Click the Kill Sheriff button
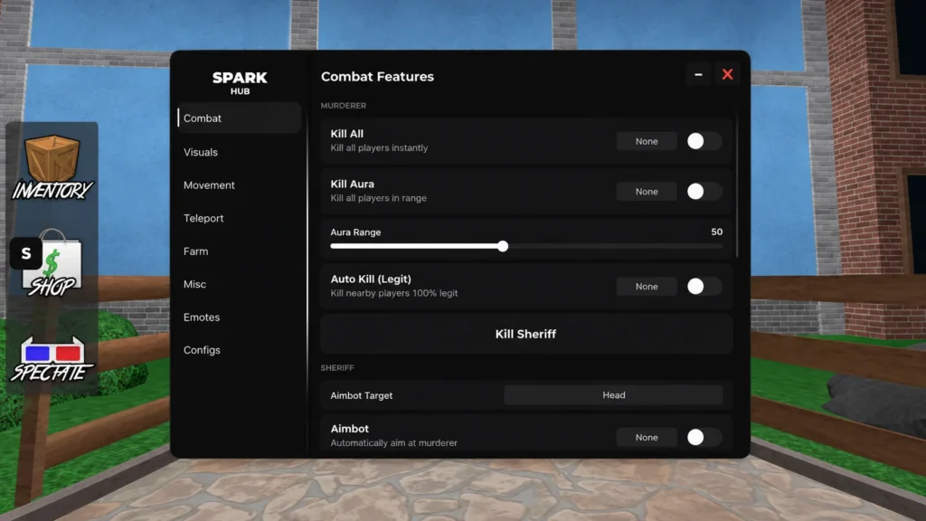 tap(526, 334)
